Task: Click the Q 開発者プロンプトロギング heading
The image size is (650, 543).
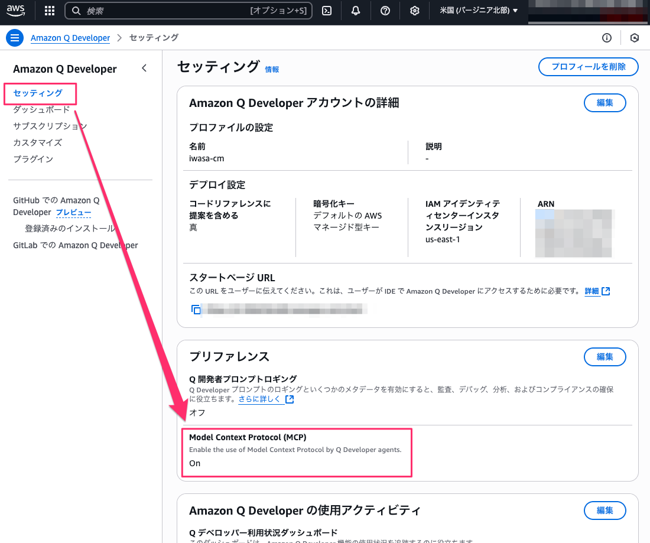Action: pos(243,379)
